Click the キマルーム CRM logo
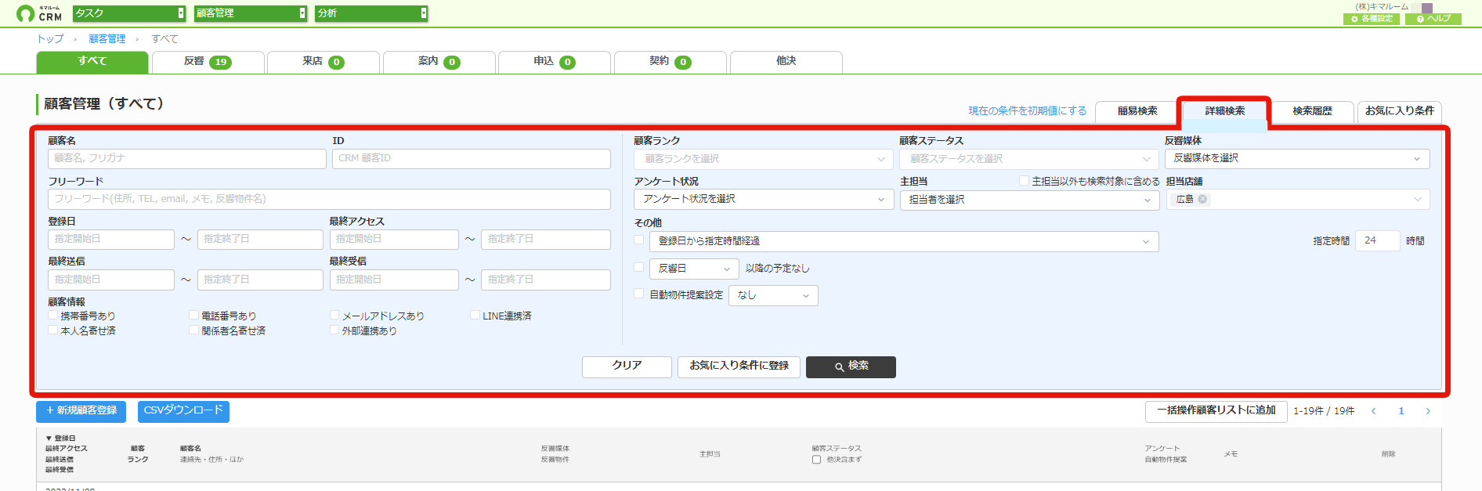 (x=39, y=13)
